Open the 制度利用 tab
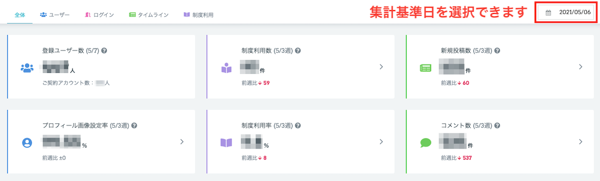600x181 pixels. click(x=198, y=14)
